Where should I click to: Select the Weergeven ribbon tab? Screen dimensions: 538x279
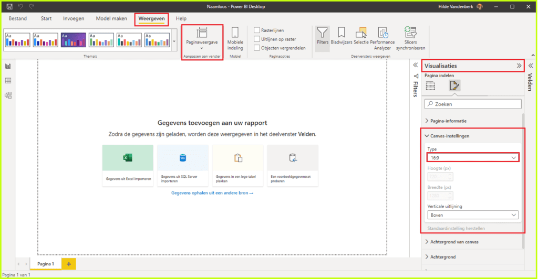point(151,18)
